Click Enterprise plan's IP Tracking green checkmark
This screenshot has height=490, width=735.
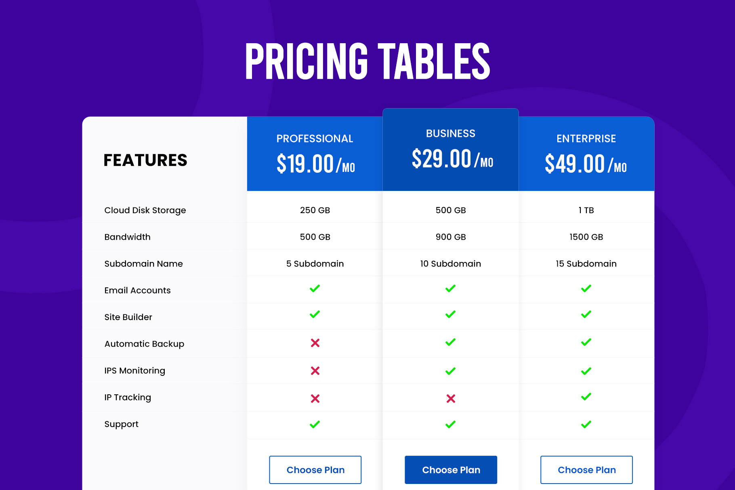click(586, 397)
